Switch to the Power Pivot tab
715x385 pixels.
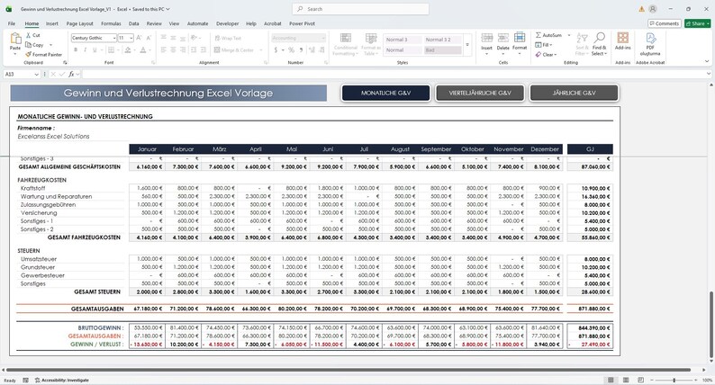[x=302, y=23]
